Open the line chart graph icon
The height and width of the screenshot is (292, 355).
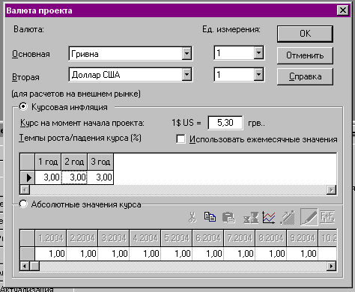[x=269, y=217]
